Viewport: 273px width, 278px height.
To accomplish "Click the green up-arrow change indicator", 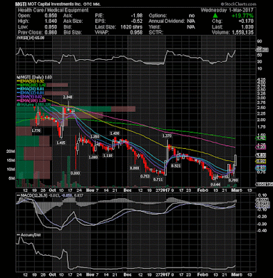I will (215, 15).
